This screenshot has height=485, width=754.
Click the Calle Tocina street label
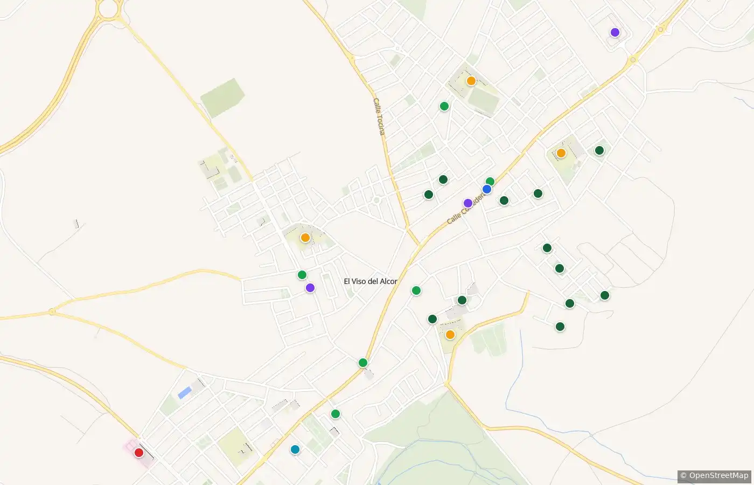380,116
